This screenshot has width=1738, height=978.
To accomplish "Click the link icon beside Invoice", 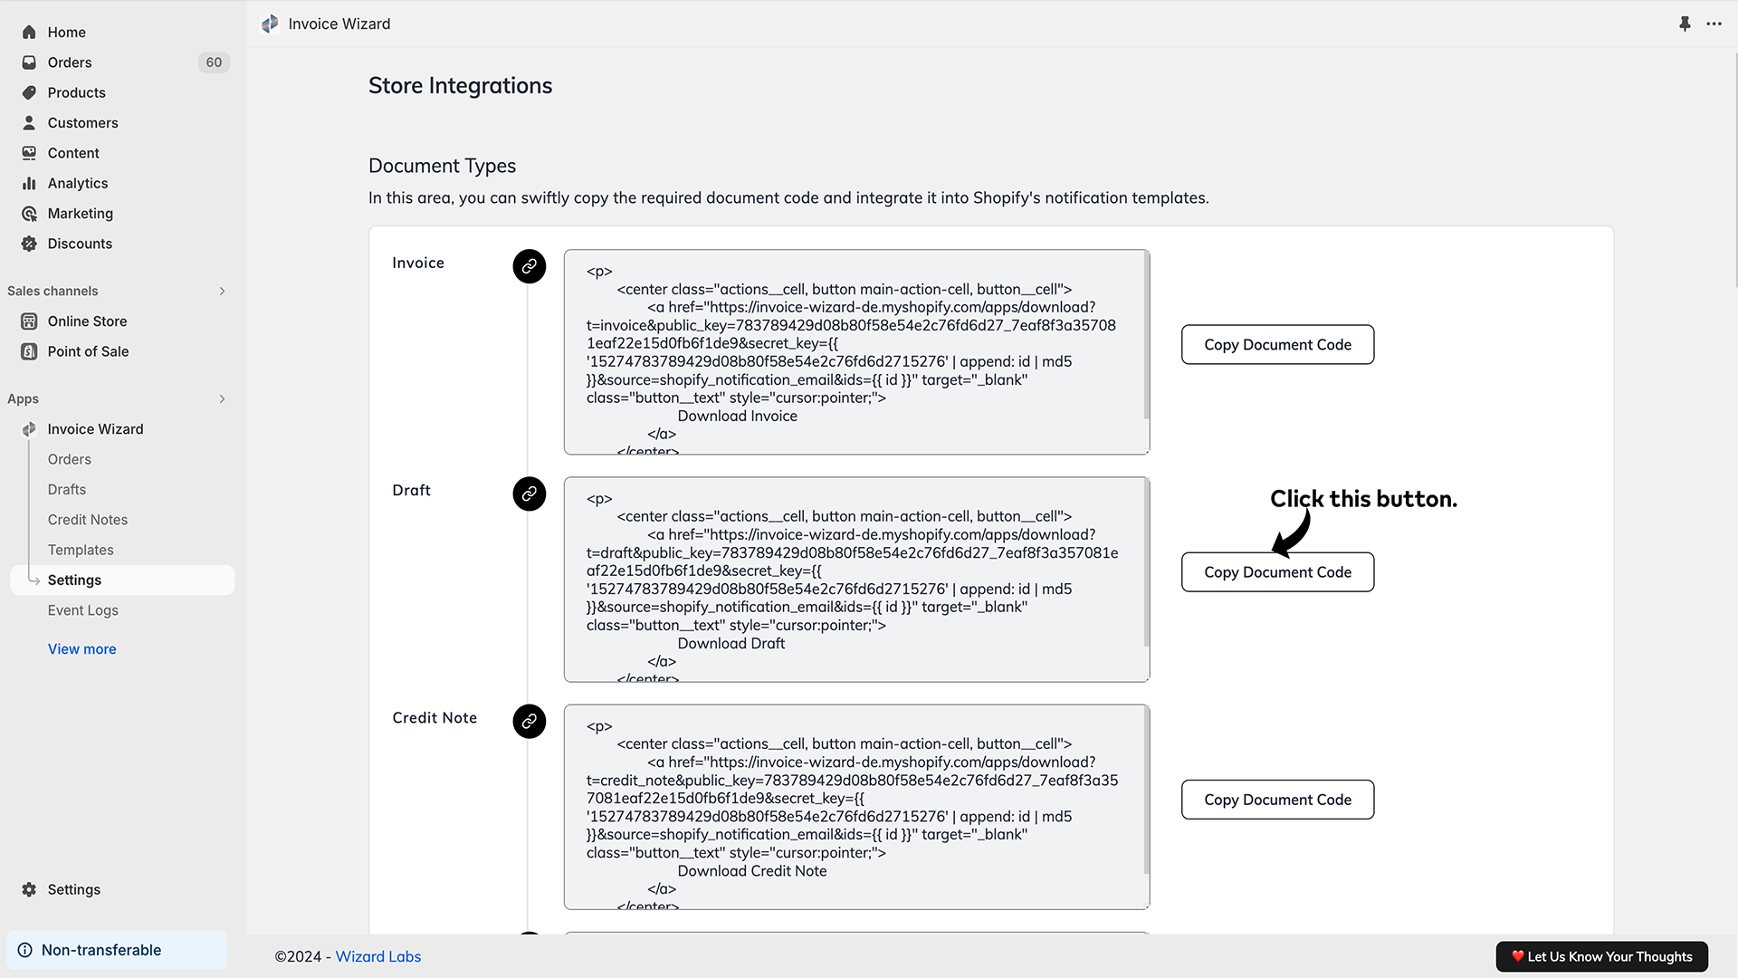I will pos(530,266).
